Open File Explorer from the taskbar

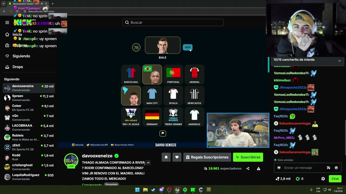coord(145,190)
